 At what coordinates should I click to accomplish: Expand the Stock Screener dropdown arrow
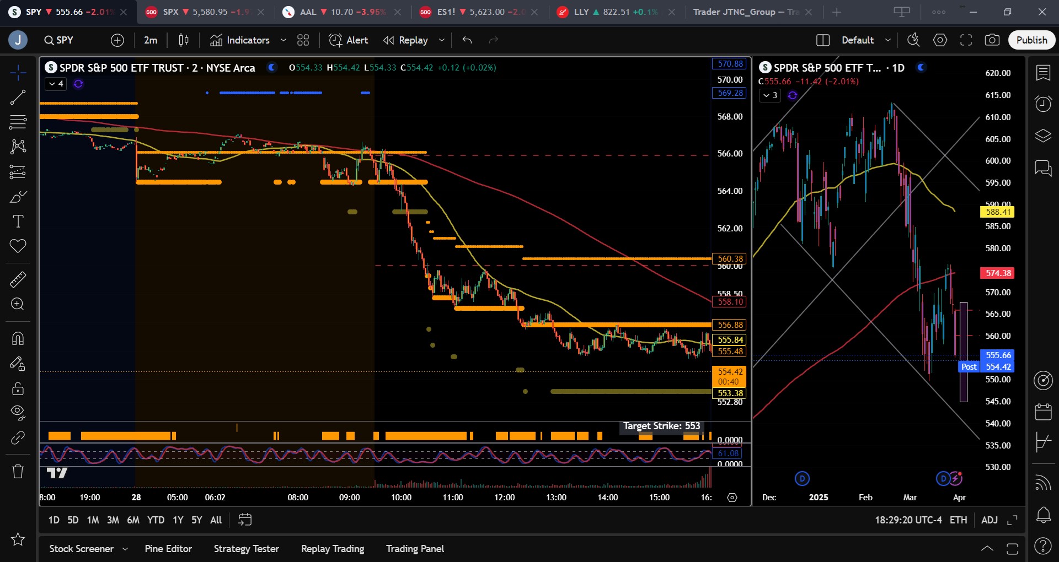125,549
